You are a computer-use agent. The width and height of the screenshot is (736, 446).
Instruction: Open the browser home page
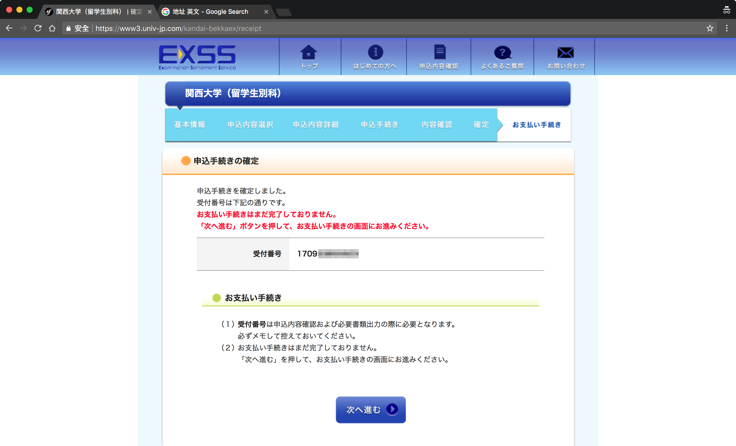pyautogui.click(x=52, y=28)
